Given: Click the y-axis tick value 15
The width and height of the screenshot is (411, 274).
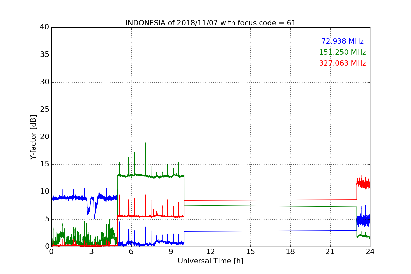Looking at the screenshot, I should [45, 164].
